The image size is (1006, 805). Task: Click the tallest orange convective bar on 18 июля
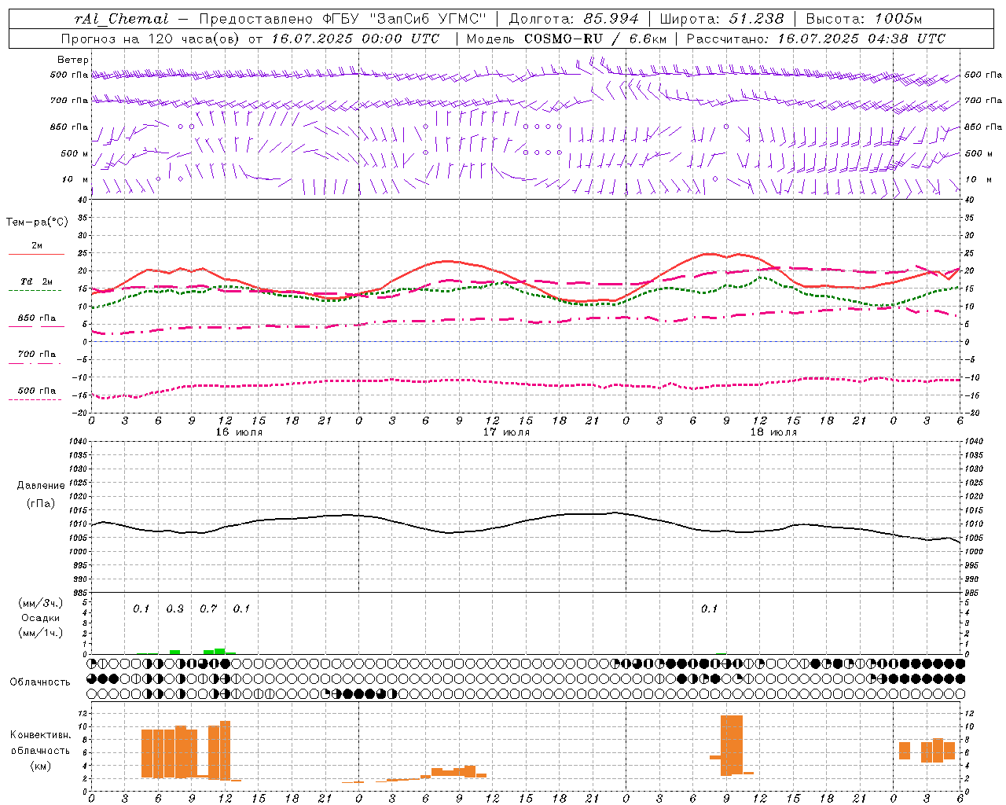pos(732,745)
